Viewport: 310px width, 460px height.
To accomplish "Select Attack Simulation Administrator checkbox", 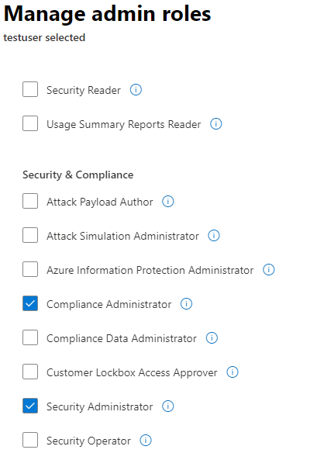I will point(30,235).
